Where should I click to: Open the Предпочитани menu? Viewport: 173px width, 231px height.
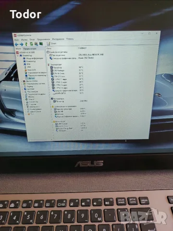tap(43, 39)
